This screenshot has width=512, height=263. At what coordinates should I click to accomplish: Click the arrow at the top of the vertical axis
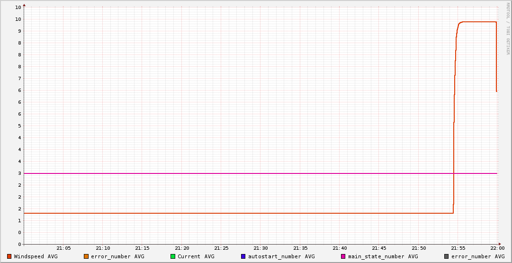(24, 5)
